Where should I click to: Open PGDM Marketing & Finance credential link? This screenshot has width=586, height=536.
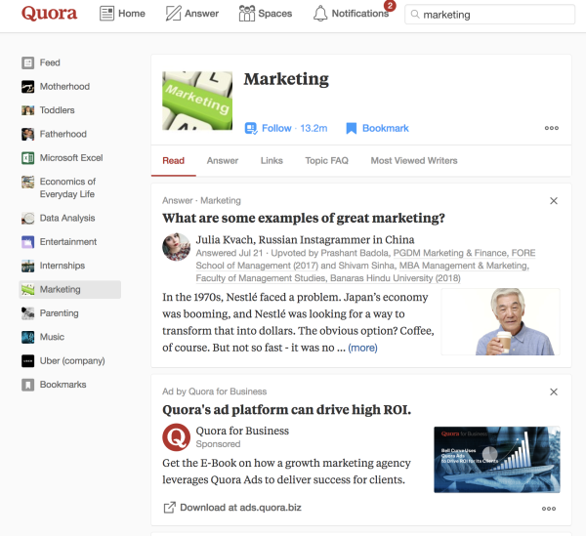365,260
